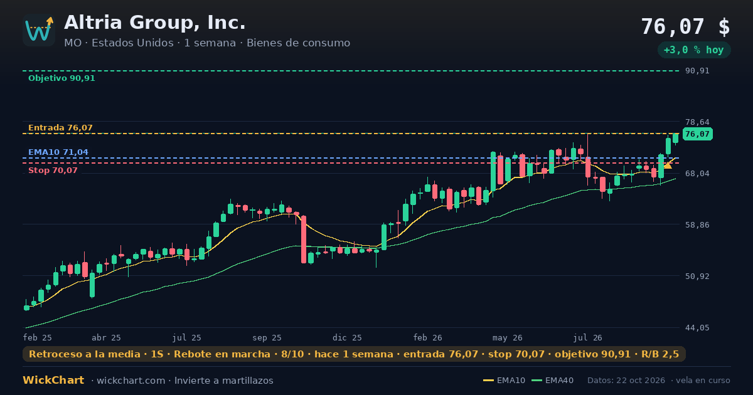Screen dimensions: 753x395
Task: Select the Entrada 76,07 line label
Action: pos(60,128)
